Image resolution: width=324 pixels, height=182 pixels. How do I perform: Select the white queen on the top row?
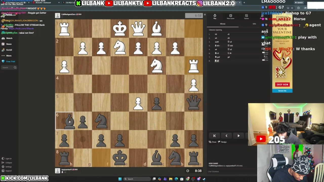point(138,28)
